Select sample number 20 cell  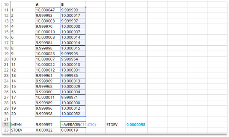point(23,114)
